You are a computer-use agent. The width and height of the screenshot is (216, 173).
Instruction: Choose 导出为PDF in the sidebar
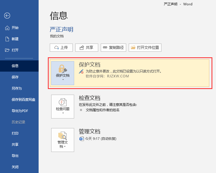pyautogui.click(x=19, y=111)
